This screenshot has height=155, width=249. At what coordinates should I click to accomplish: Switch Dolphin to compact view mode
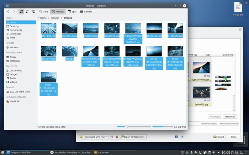coord(27,12)
